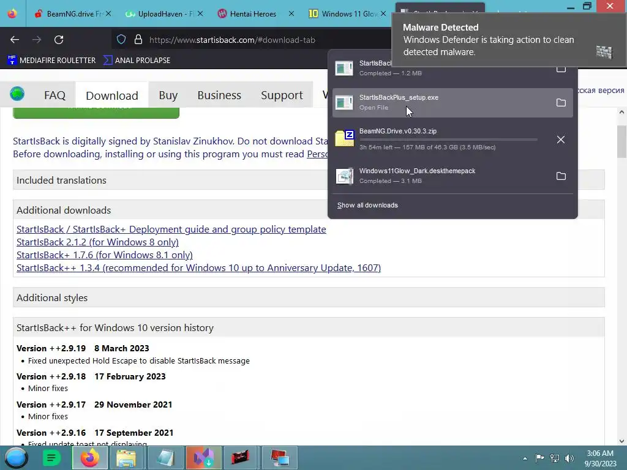Open the Support page tab
Image resolution: width=627 pixels, height=470 pixels.
[282, 95]
